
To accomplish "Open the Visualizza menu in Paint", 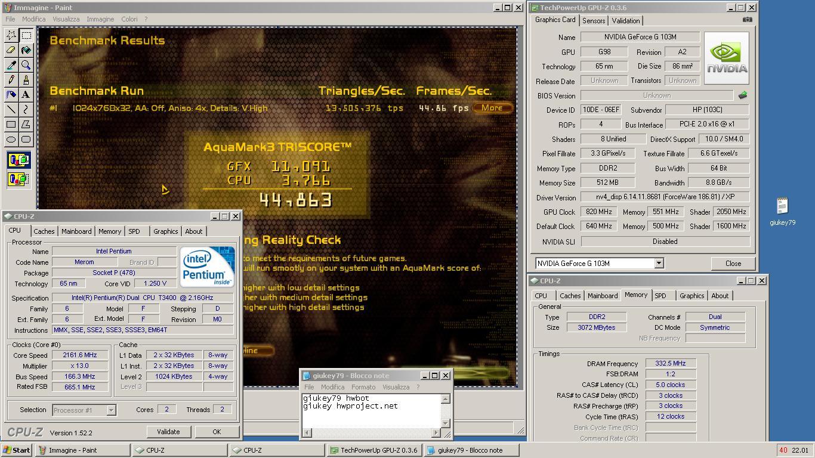I will tap(66, 19).
